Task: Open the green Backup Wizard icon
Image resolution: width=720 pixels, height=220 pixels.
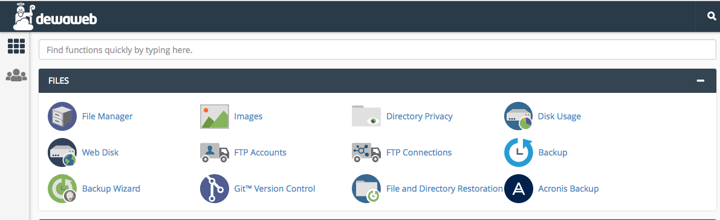Action: coord(62,189)
